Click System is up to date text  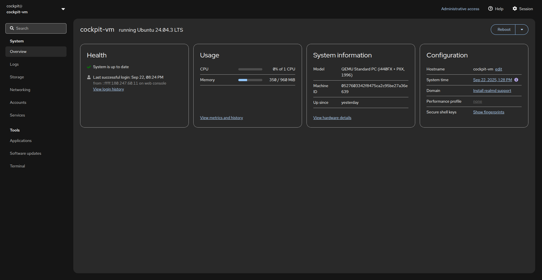[x=111, y=67]
